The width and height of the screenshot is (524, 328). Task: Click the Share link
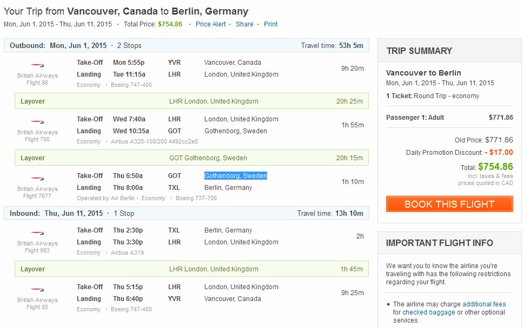[244, 24]
